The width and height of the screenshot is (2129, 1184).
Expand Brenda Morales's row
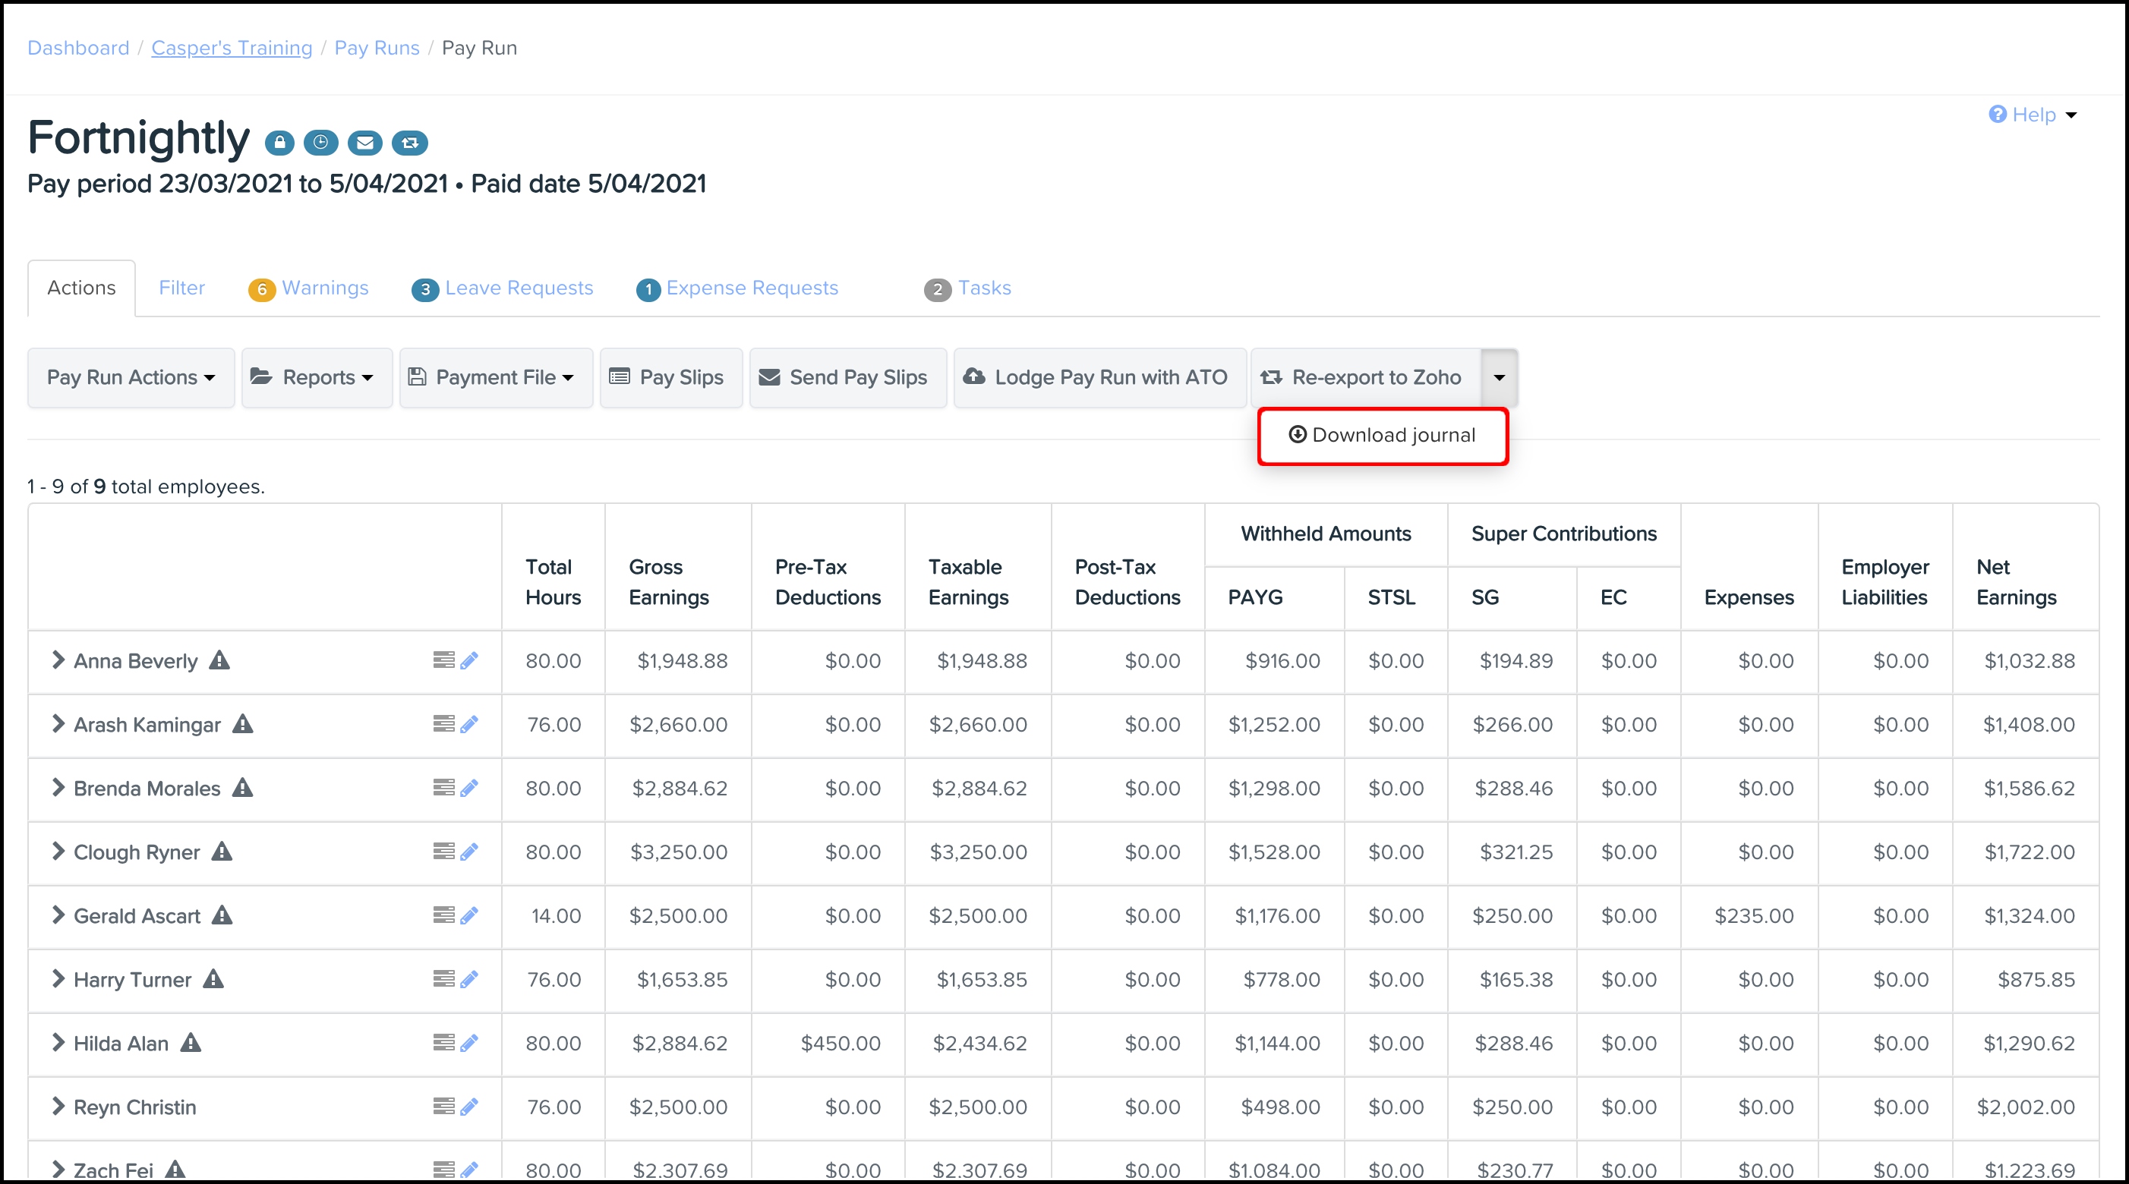pos(58,786)
